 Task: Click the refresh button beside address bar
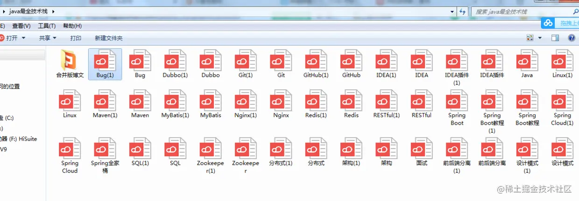[463, 12]
